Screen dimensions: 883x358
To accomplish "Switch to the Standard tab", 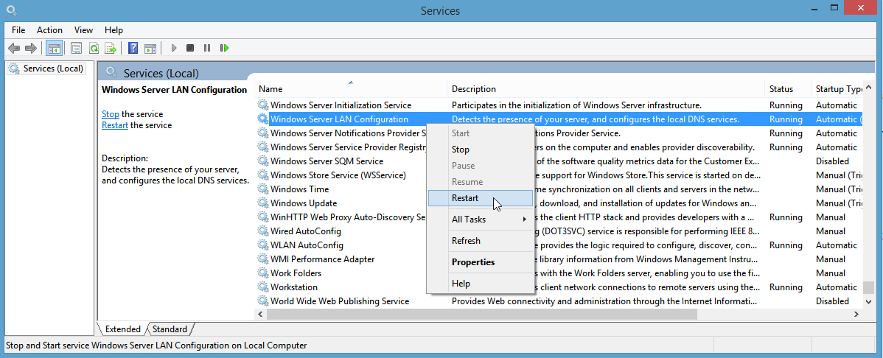I will point(170,329).
